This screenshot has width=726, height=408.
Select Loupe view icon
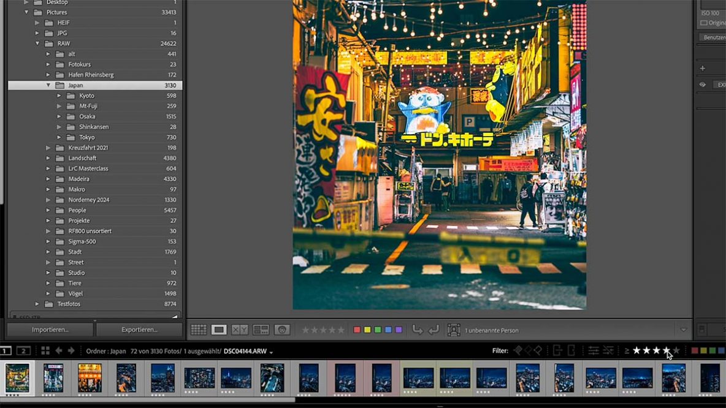[219, 330]
